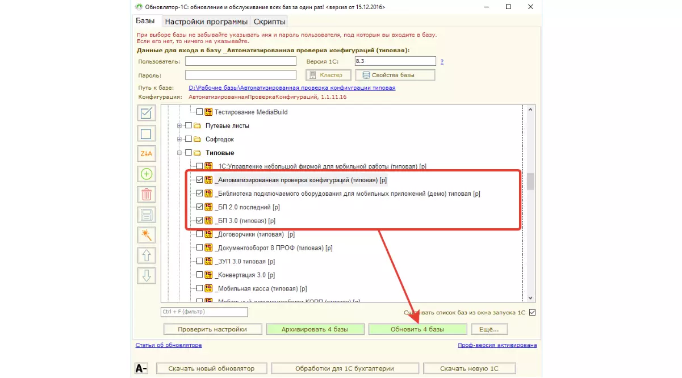The width and height of the screenshot is (682, 378).
Task: Open the Базы tab
Action: tap(145, 21)
